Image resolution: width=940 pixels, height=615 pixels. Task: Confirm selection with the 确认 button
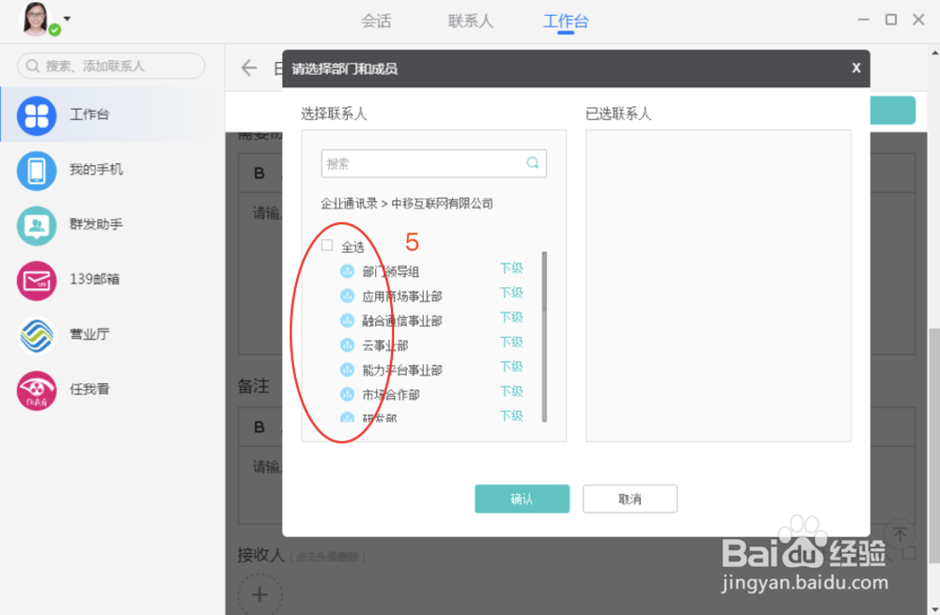pyautogui.click(x=522, y=499)
